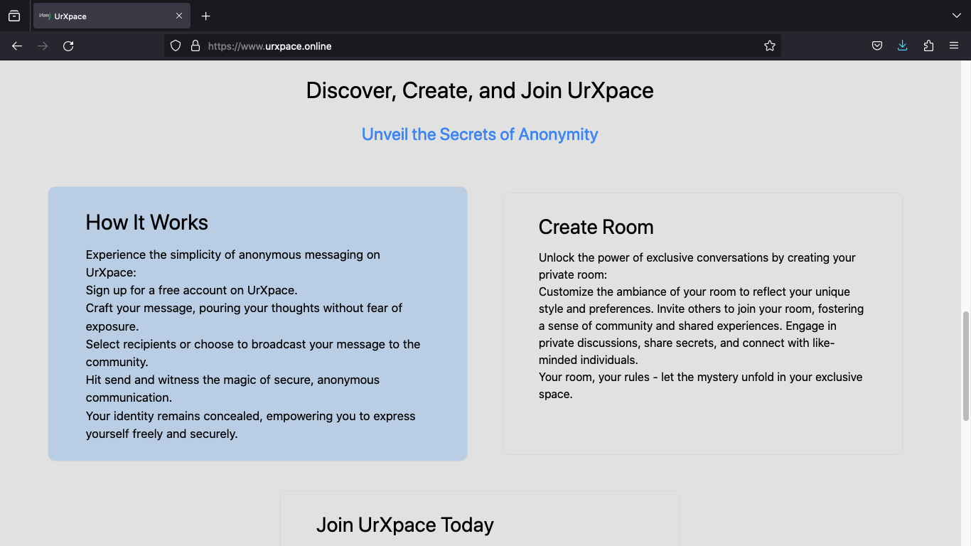Open the extensions puzzle icon

(x=928, y=46)
